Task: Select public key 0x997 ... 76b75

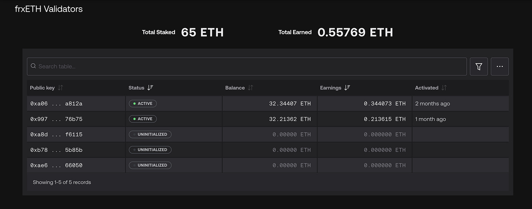Action: (56, 119)
